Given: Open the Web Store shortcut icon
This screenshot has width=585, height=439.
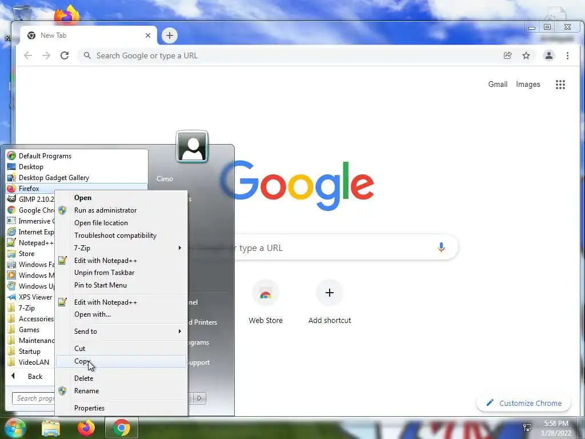Looking at the screenshot, I should (265, 293).
